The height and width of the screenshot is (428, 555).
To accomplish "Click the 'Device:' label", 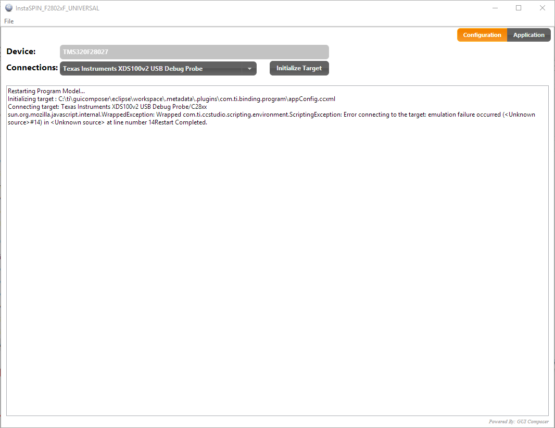I will coord(21,52).
